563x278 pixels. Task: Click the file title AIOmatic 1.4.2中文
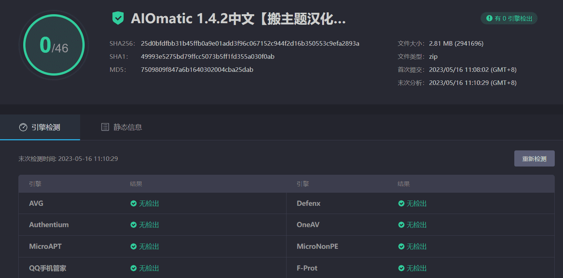click(238, 18)
